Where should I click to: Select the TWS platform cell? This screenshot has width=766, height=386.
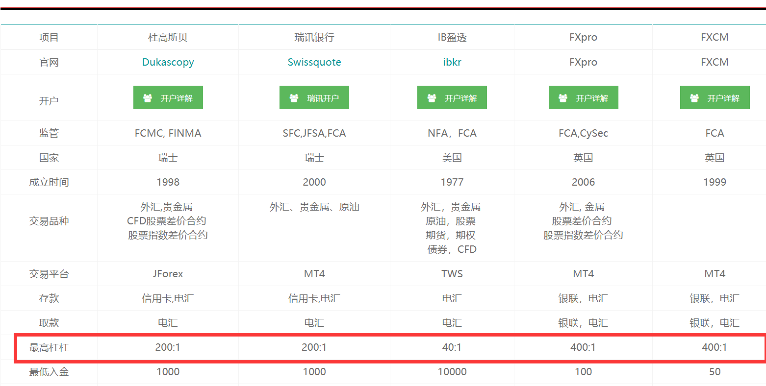[x=452, y=274]
